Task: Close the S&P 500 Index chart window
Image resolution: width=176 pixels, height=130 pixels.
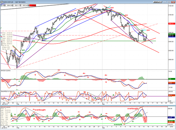Action: coord(173,2)
